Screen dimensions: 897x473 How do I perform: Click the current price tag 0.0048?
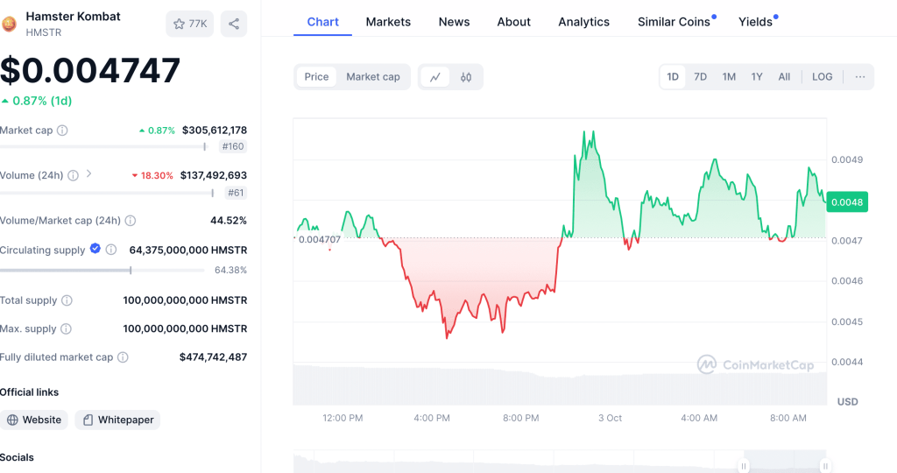point(847,201)
